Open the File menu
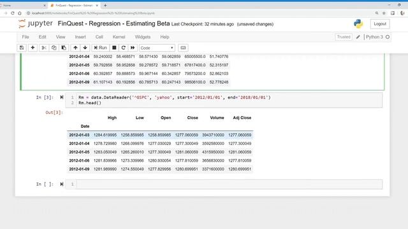Image resolution: width=408 pixels, height=229 pixels. pos(25,37)
